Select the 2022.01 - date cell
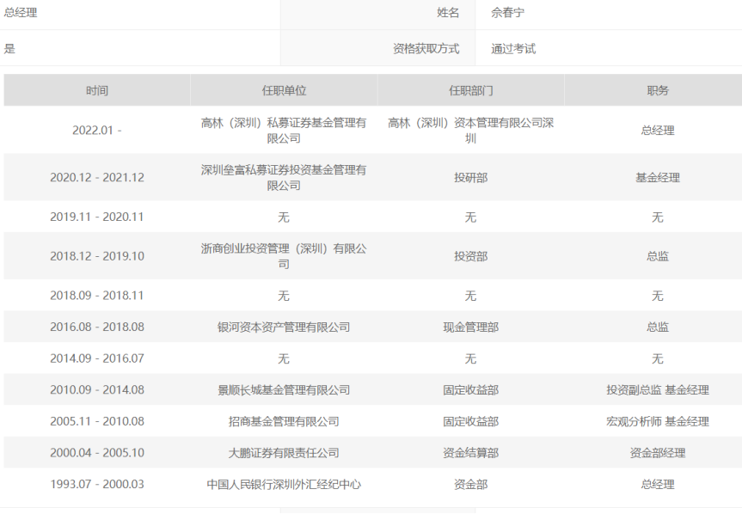The width and height of the screenshot is (742, 514). click(x=97, y=130)
